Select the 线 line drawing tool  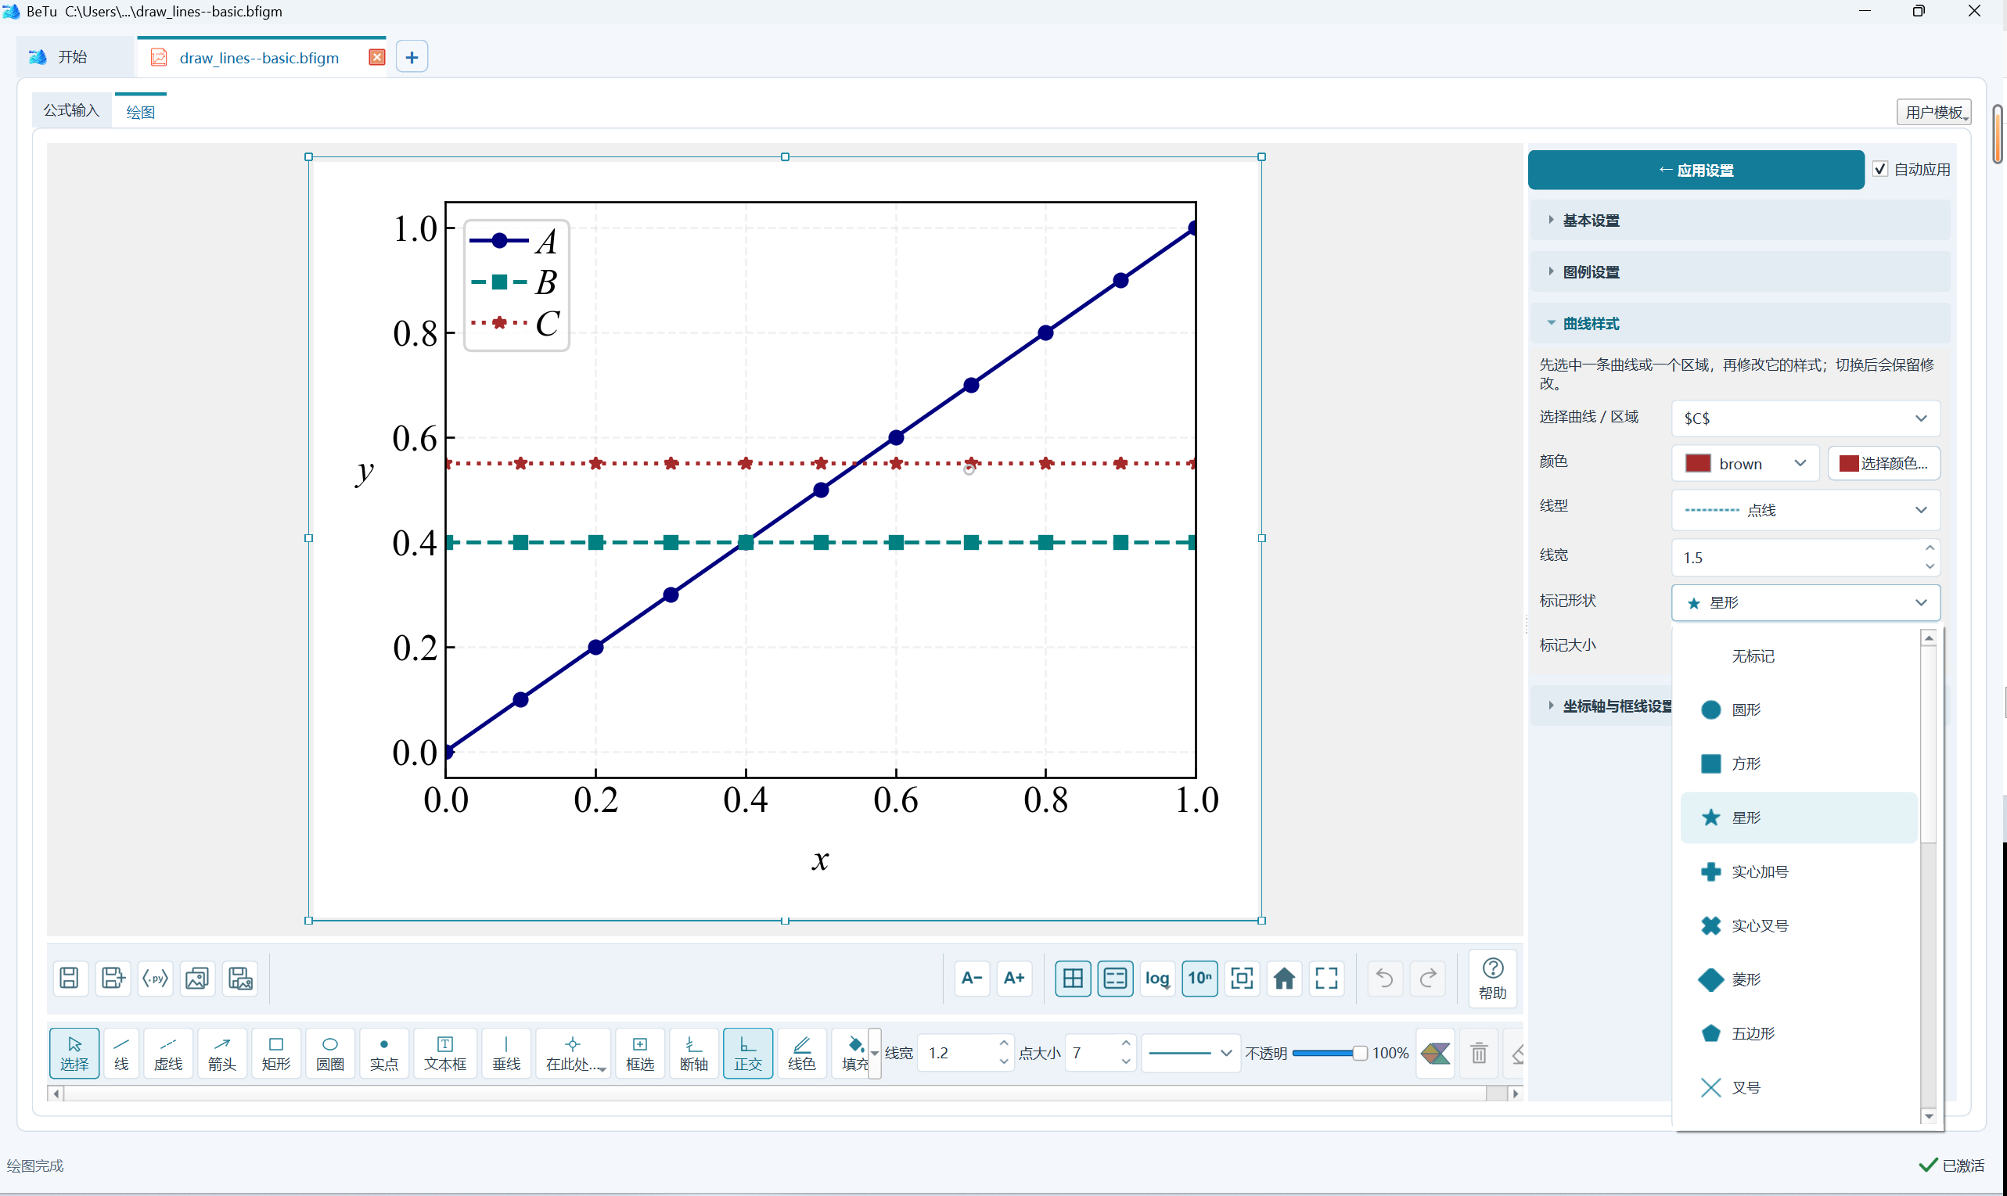tap(121, 1053)
